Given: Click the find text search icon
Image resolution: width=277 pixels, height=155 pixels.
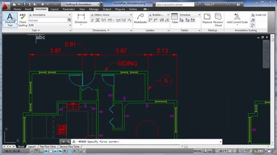Looking at the screenshot, I should 69,20.
